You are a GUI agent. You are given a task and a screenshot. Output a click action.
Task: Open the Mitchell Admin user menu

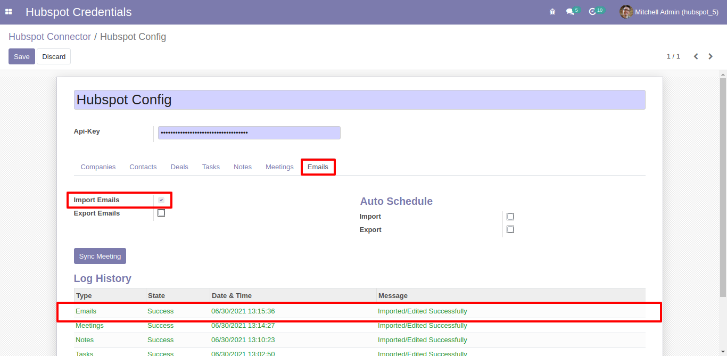coord(669,12)
